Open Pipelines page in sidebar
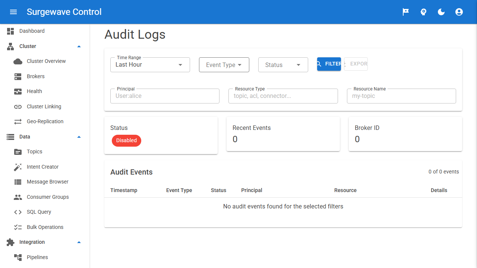Image resolution: width=477 pixels, height=268 pixels. coord(45,258)
